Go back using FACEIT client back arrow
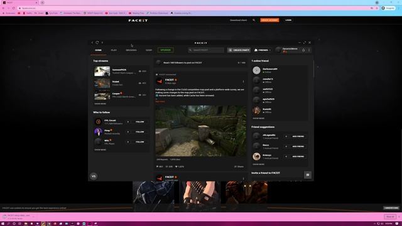Screen dimensions: 402x226 (x=92, y=43)
